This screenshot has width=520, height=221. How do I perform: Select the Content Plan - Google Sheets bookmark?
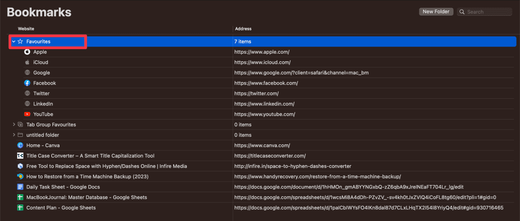[61, 208]
